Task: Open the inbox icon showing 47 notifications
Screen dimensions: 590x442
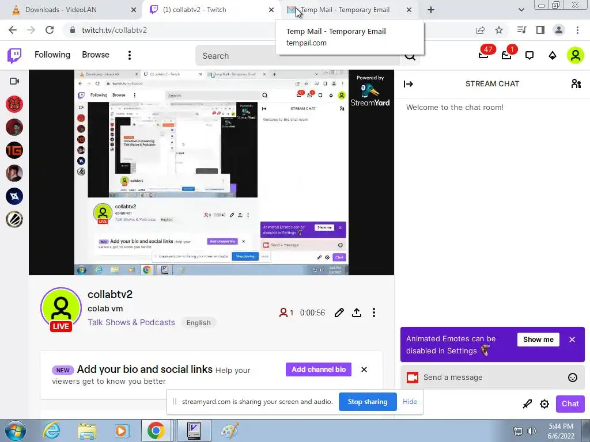Action: click(484, 55)
